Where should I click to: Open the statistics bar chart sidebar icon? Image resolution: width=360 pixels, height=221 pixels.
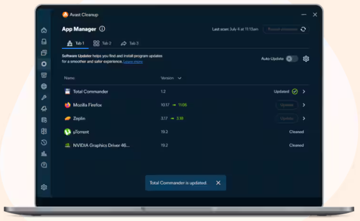[44, 154]
